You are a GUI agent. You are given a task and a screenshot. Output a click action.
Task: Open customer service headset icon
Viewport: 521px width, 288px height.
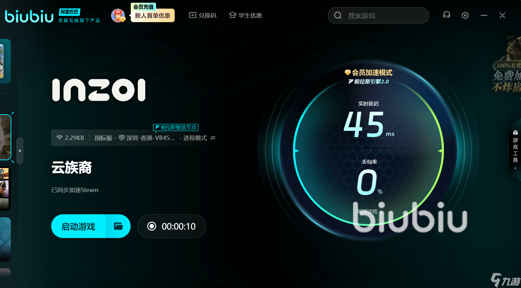pos(447,15)
